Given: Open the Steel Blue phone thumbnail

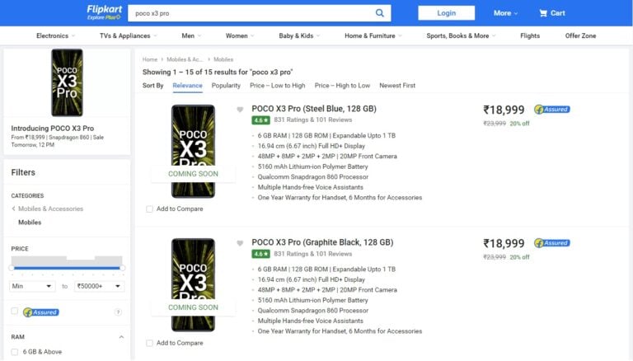Looking at the screenshot, I should pyautogui.click(x=193, y=151).
